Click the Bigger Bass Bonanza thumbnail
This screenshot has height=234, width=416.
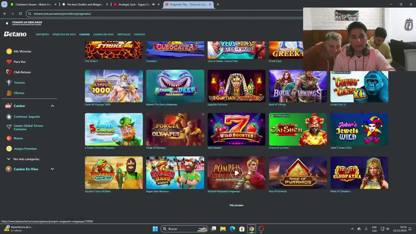[x=175, y=173]
